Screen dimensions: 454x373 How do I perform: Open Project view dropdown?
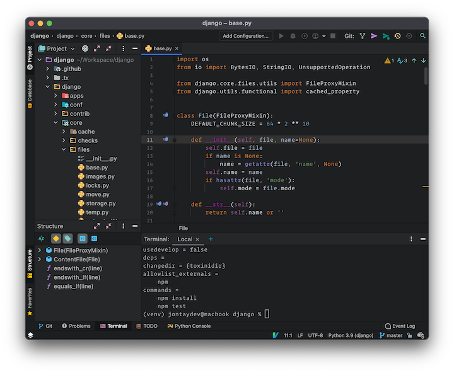[57, 49]
